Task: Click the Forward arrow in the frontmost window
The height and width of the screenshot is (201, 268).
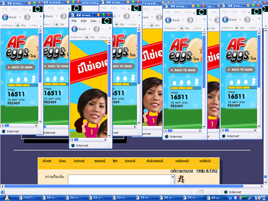Action: (96, 29)
